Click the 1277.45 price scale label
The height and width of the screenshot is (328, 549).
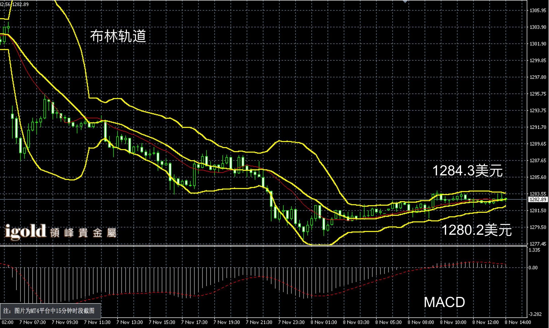(x=538, y=244)
